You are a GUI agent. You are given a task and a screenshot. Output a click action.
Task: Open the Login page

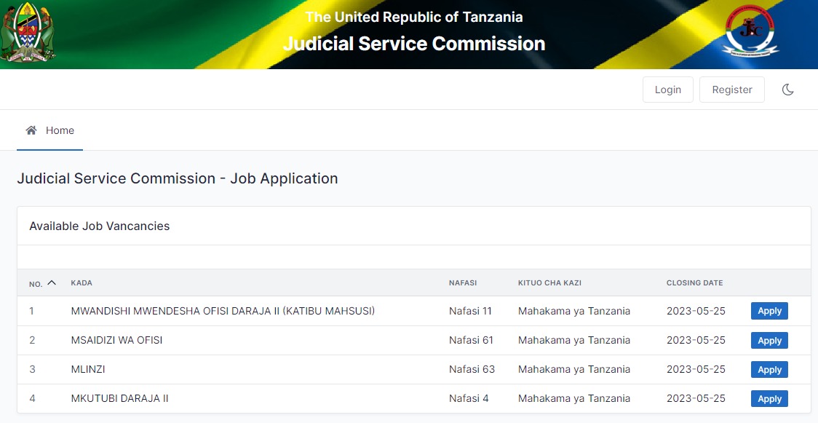(x=667, y=90)
